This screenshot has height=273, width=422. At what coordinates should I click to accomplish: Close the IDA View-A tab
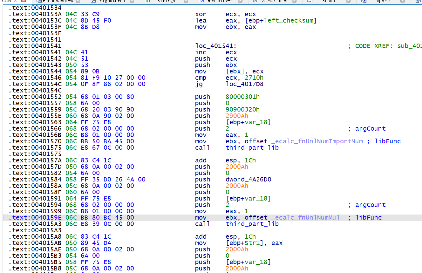24,1
